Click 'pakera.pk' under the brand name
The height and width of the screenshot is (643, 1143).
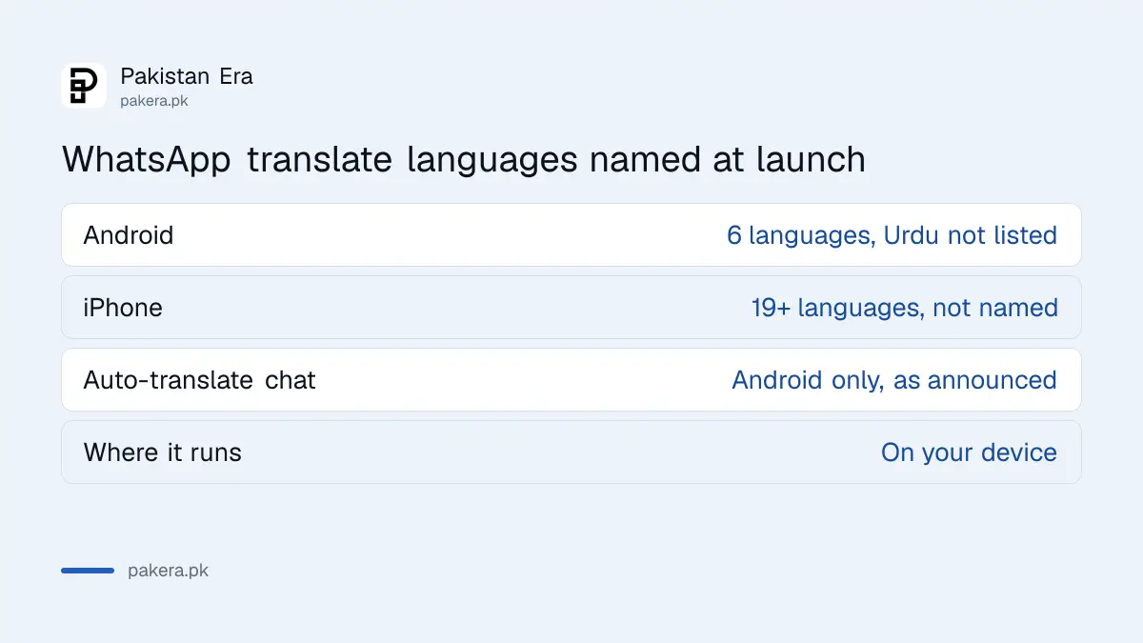tap(154, 101)
